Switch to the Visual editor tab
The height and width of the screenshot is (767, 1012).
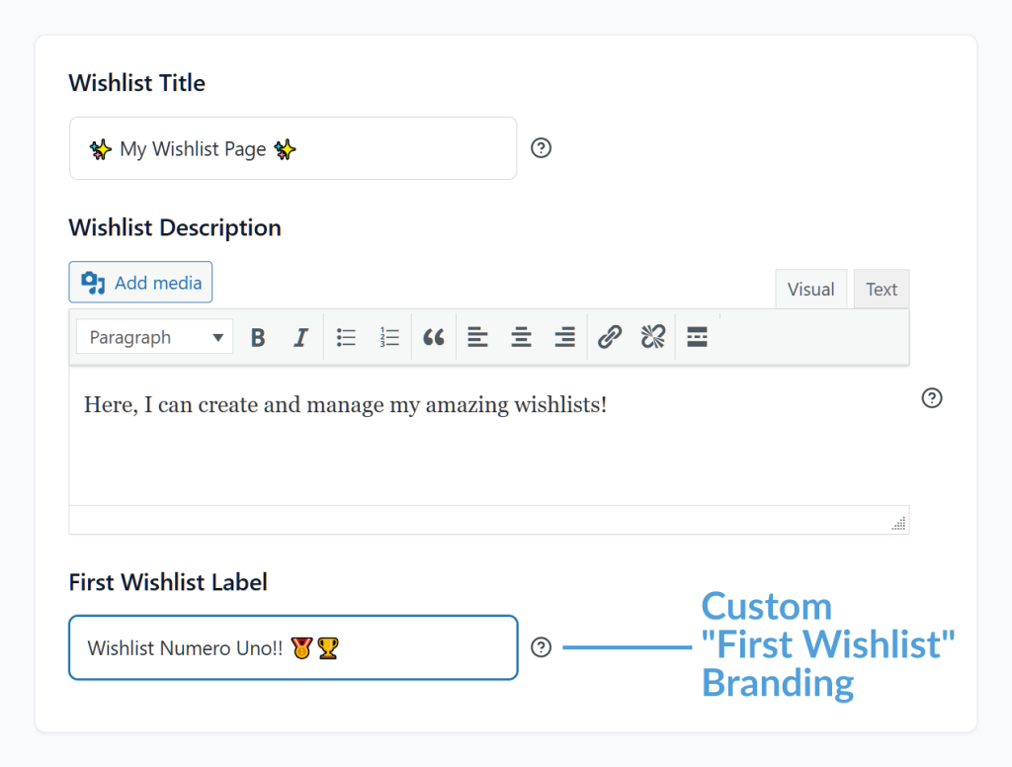(x=810, y=290)
